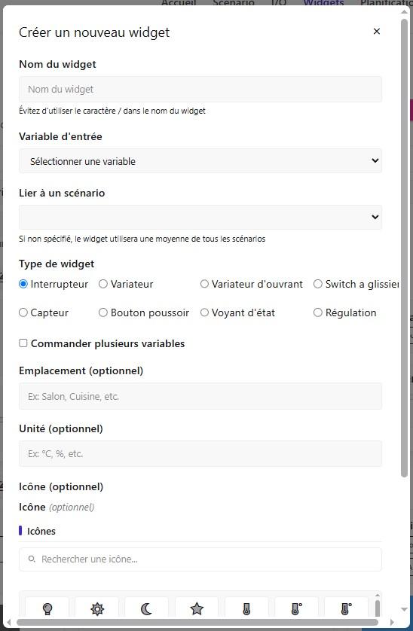Close the Créer un nouveau widget dialog
Viewport: 413px width, 631px height.
click(x=377, y=32)
